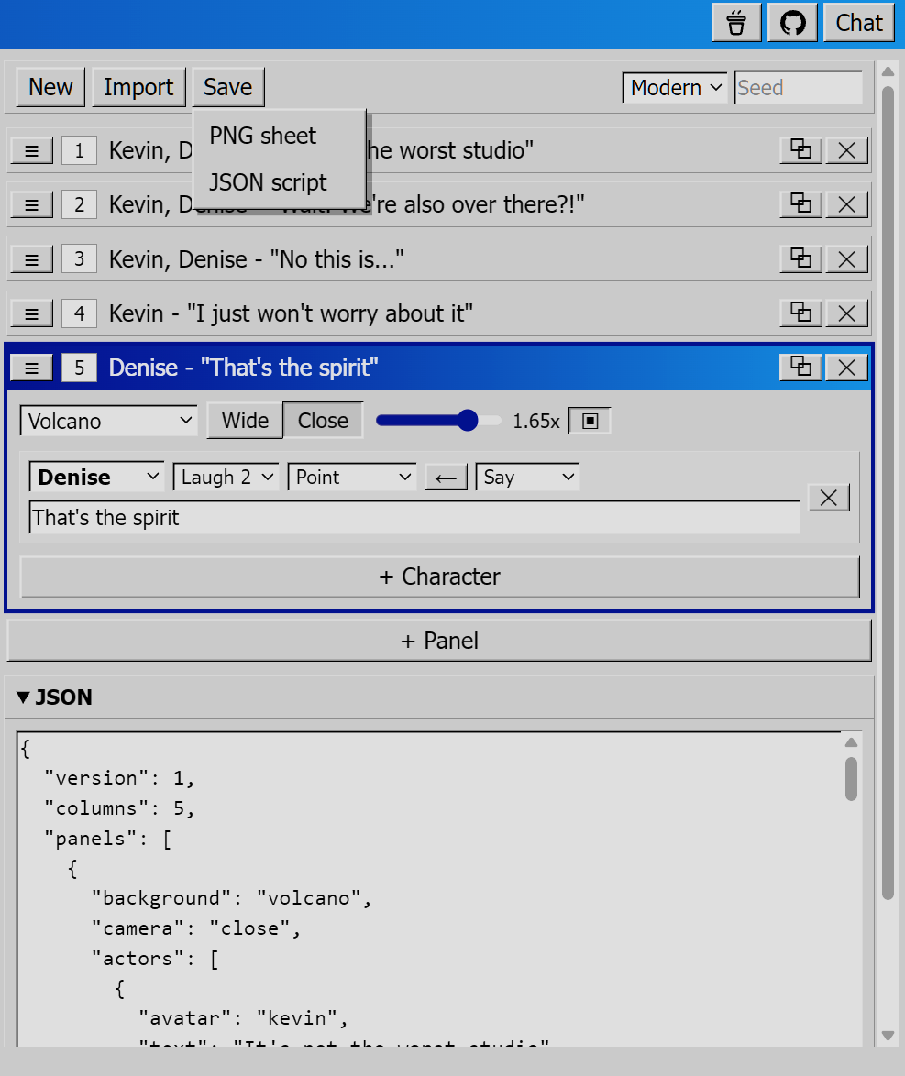Add a new panel with + Panel

click(439, 641)
